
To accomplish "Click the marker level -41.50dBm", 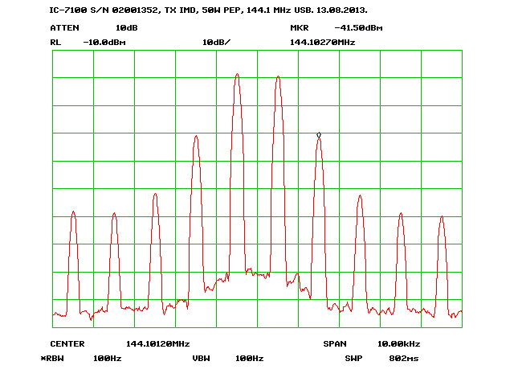I will pos(358,28).
